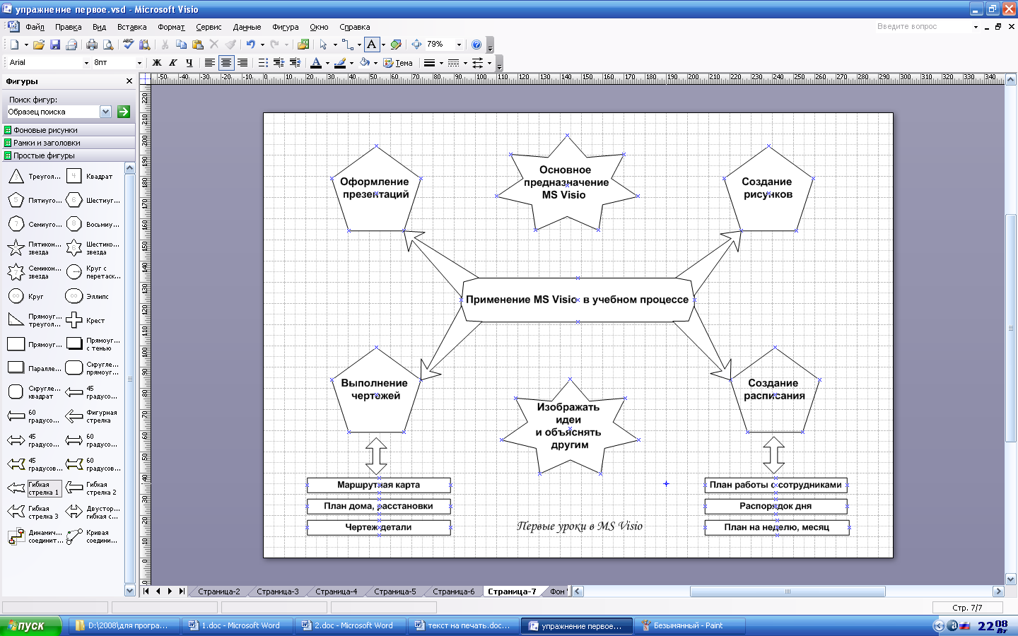
Task: Click the Paste clipboard icon
Action: click(x=197, y=45)
